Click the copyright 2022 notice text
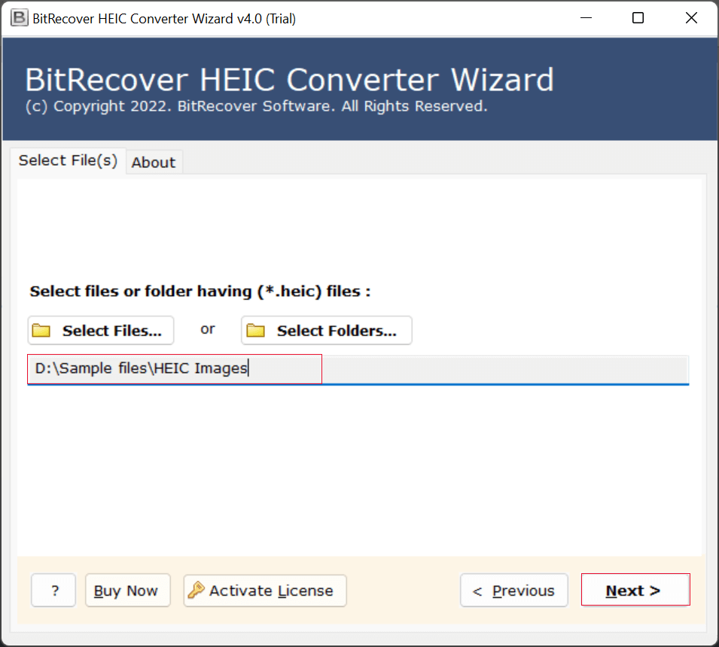 click(x=256, y=107)
